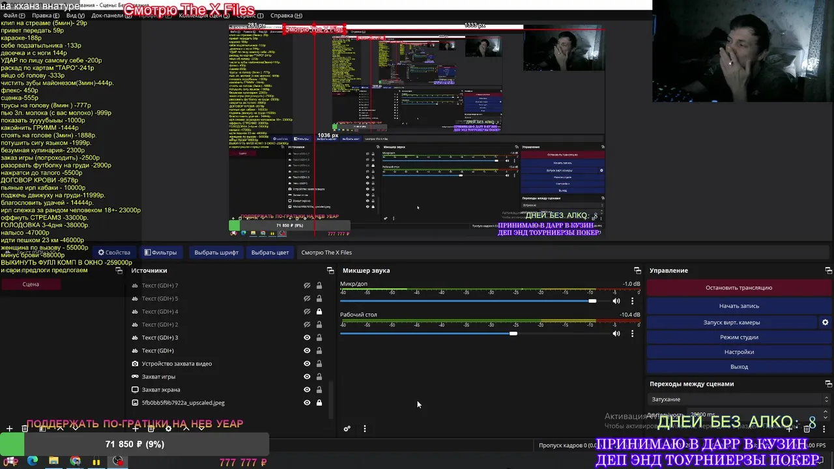Screen dimensions: 834x469
Task: Mute the Рабочий стол audio channel with its speaker icon
Action: click(x=616, y=334)
